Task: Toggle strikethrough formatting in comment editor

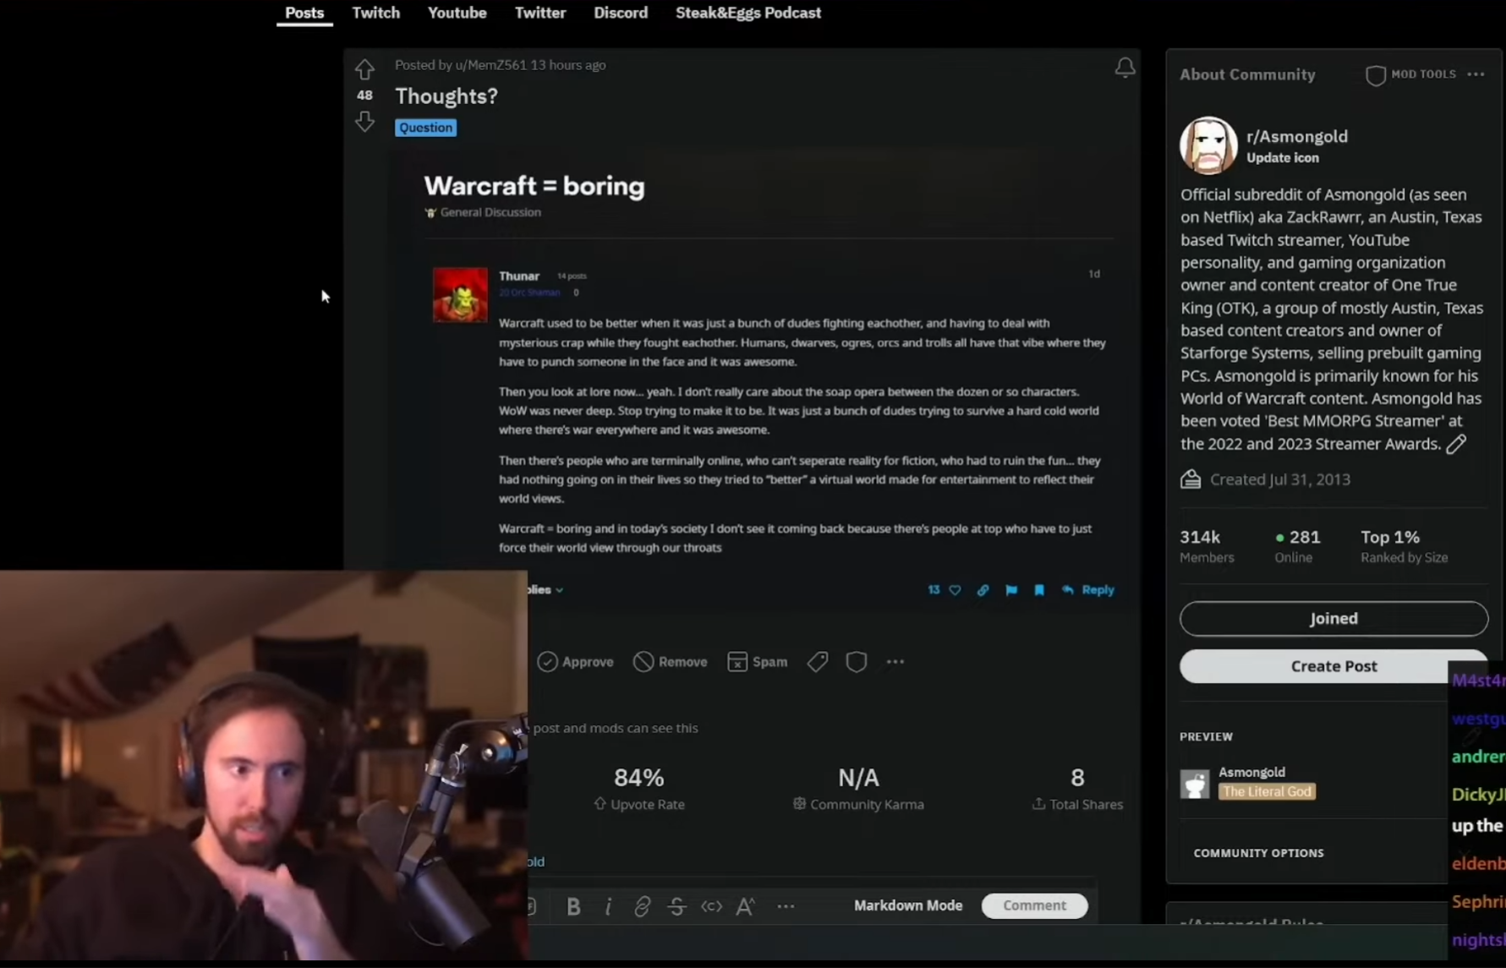Action: (x=676, y=906)
